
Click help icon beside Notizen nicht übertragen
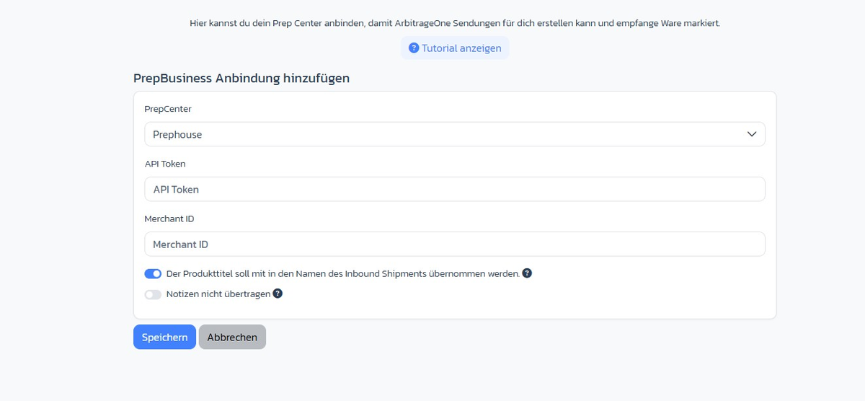[278, 294]
